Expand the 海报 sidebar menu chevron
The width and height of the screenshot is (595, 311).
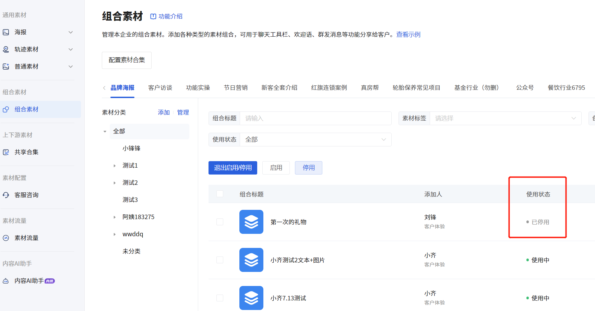[x=71, y=32]
